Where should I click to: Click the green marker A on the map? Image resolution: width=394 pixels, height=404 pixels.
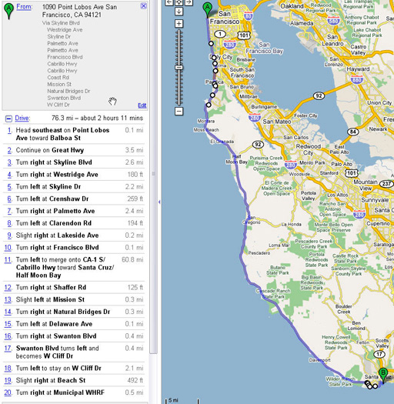207,9
